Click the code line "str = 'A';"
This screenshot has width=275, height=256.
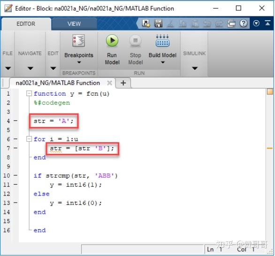coord(53,121)
